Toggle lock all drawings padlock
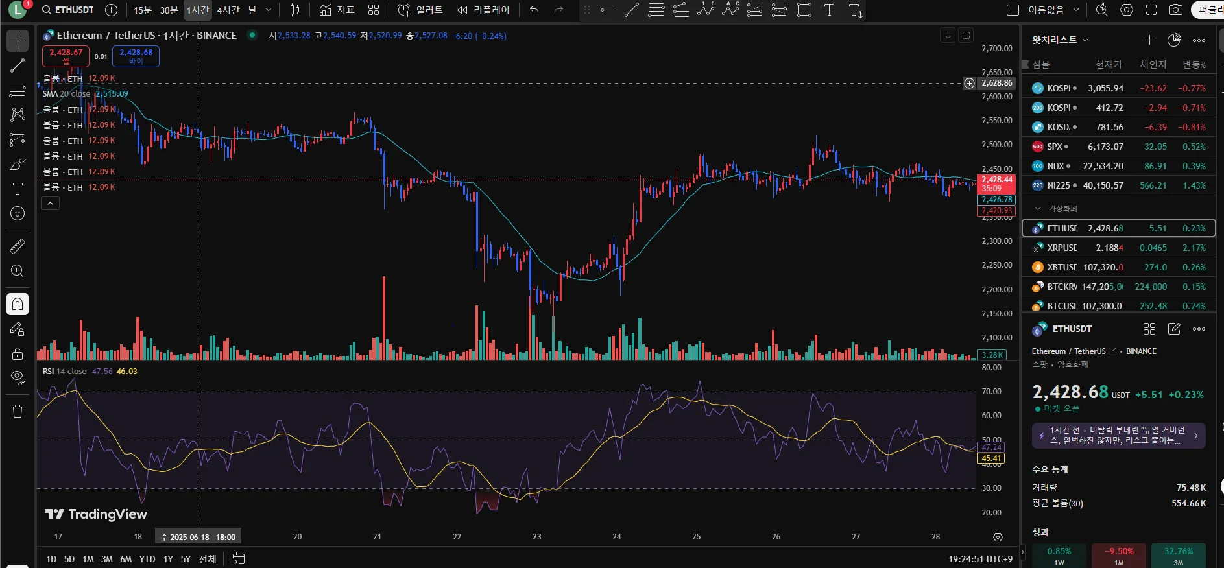1224x568 pixels. [18, 353]
